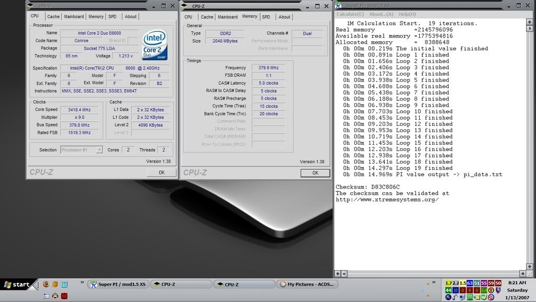Open the green robot-face tray icon

[x=470, y=297]
